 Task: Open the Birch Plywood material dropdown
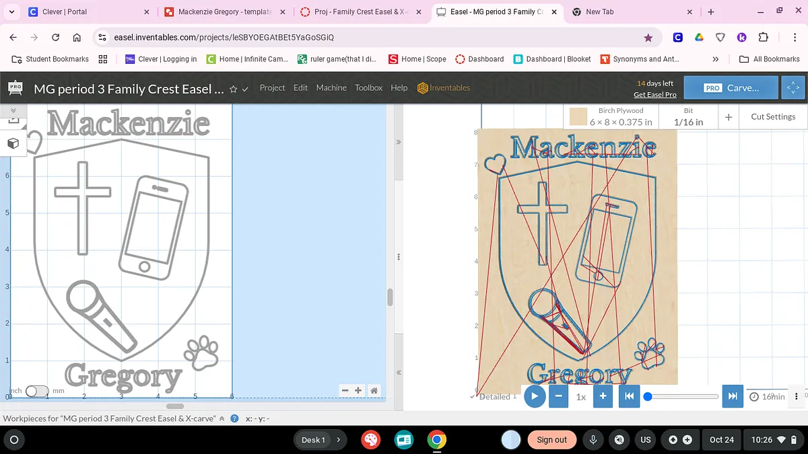(611, 117)
